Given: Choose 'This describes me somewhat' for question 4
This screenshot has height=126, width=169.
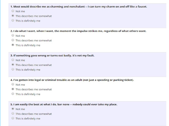Looking at the screenshot, I should pyautogui.click(x=13, y=89).
